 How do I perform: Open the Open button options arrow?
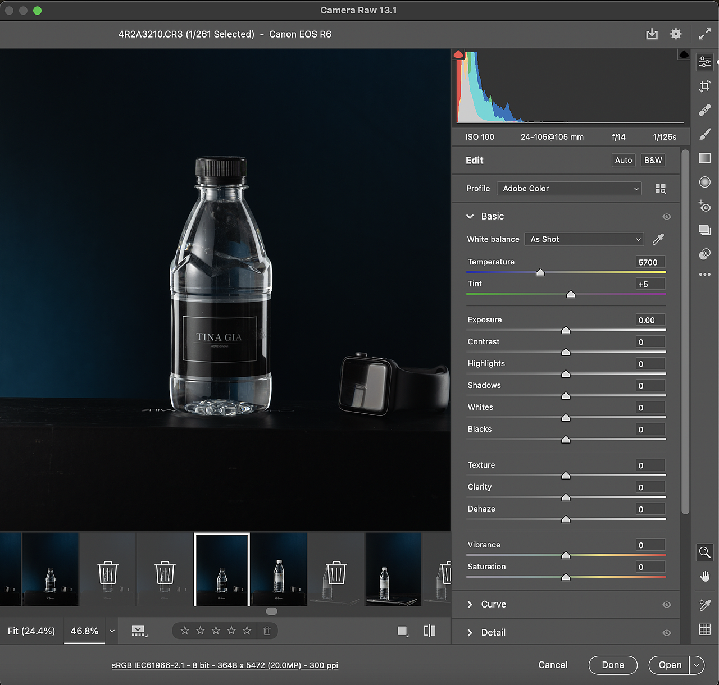697,665
